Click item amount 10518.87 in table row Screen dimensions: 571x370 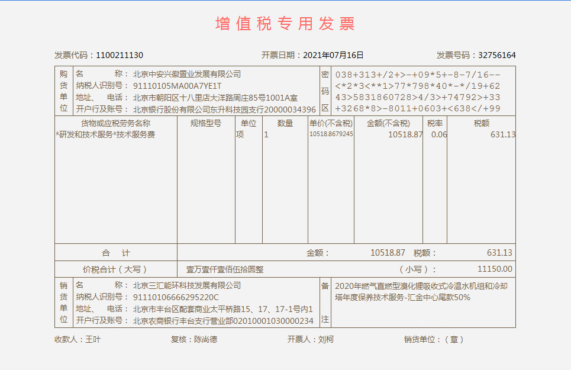pos(405,135)
